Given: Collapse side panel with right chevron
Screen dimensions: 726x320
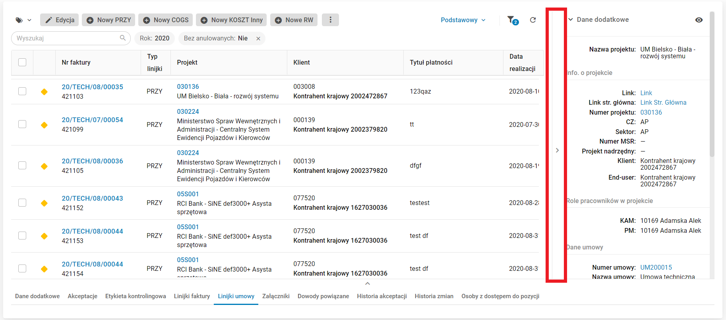Looking at the screenshot, I should (x=557, y=150).
